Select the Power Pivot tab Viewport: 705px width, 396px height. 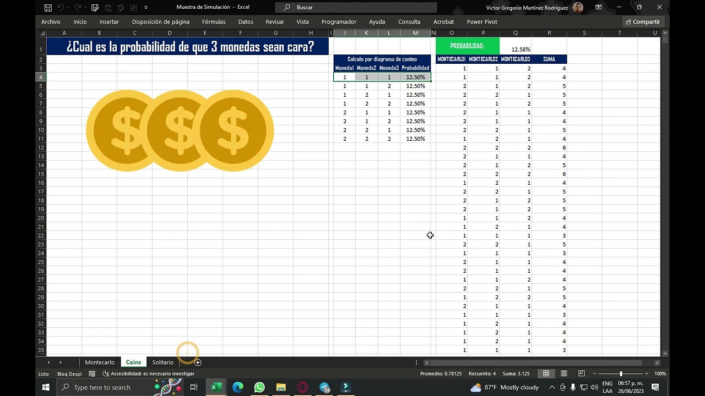point(482,22)
